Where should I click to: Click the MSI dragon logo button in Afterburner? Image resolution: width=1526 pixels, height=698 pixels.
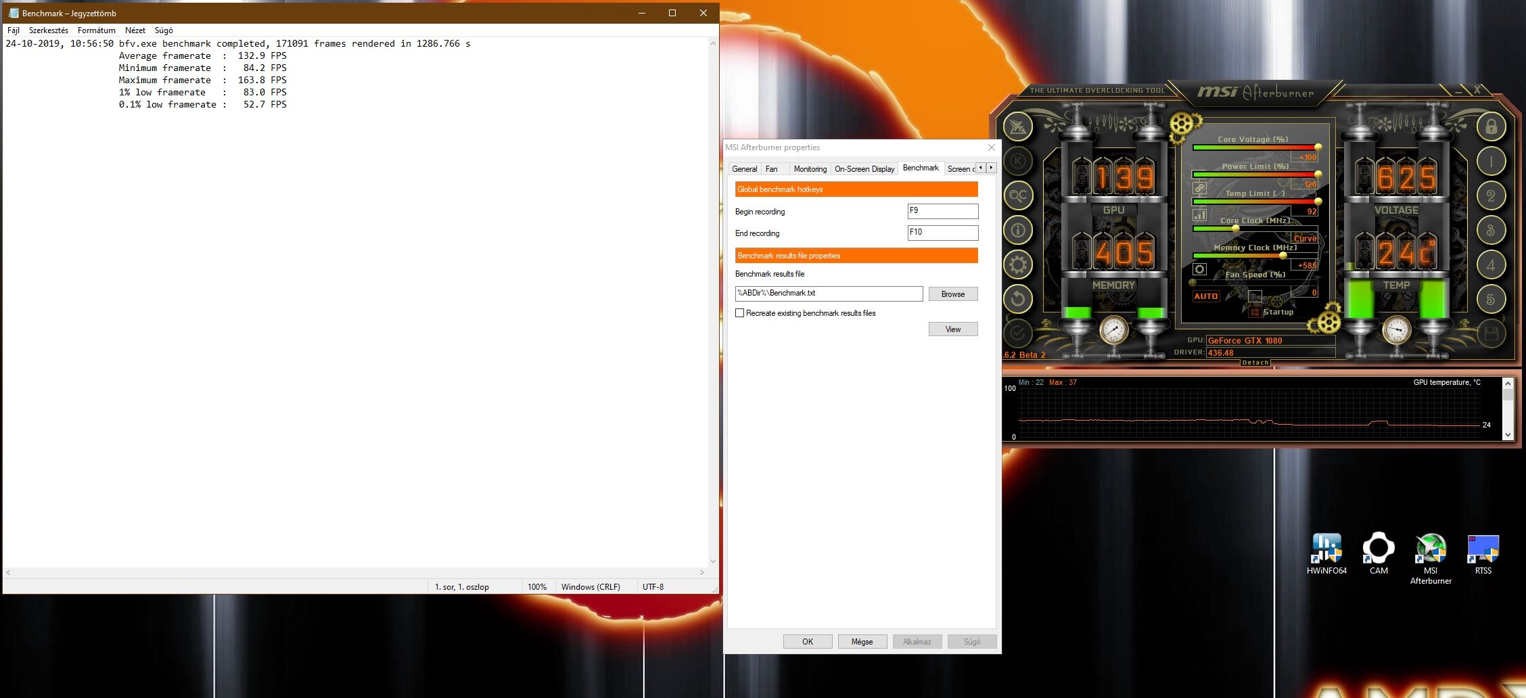1018,126
